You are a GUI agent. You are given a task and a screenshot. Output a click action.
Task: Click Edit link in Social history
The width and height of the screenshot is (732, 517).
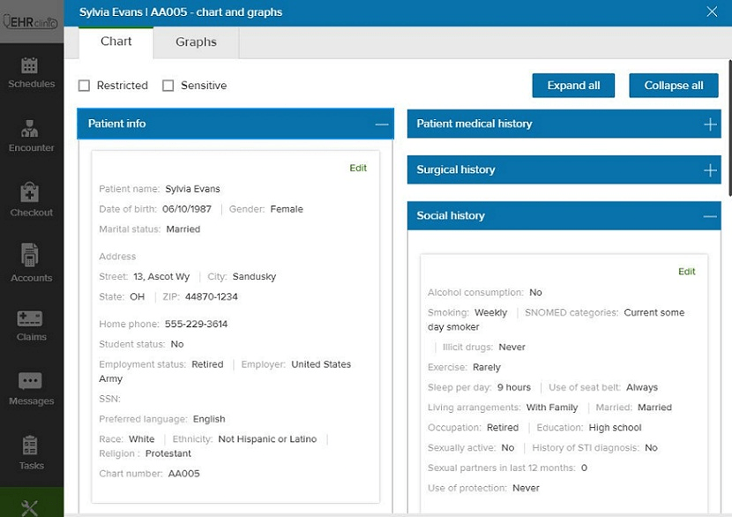(x=686, y=272)
